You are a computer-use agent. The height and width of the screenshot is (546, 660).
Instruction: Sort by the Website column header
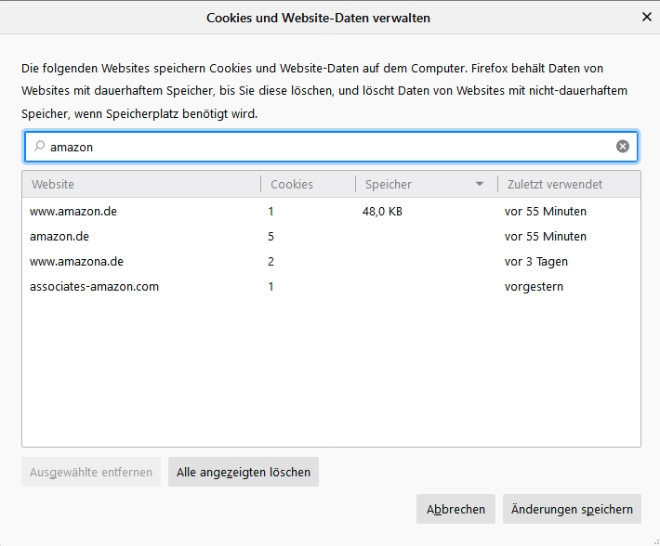(141, 184)
